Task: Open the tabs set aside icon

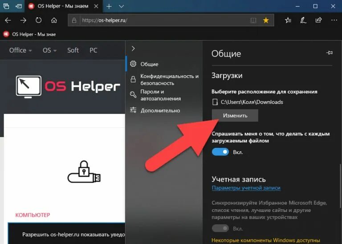Action: click(x=6, y=6)
